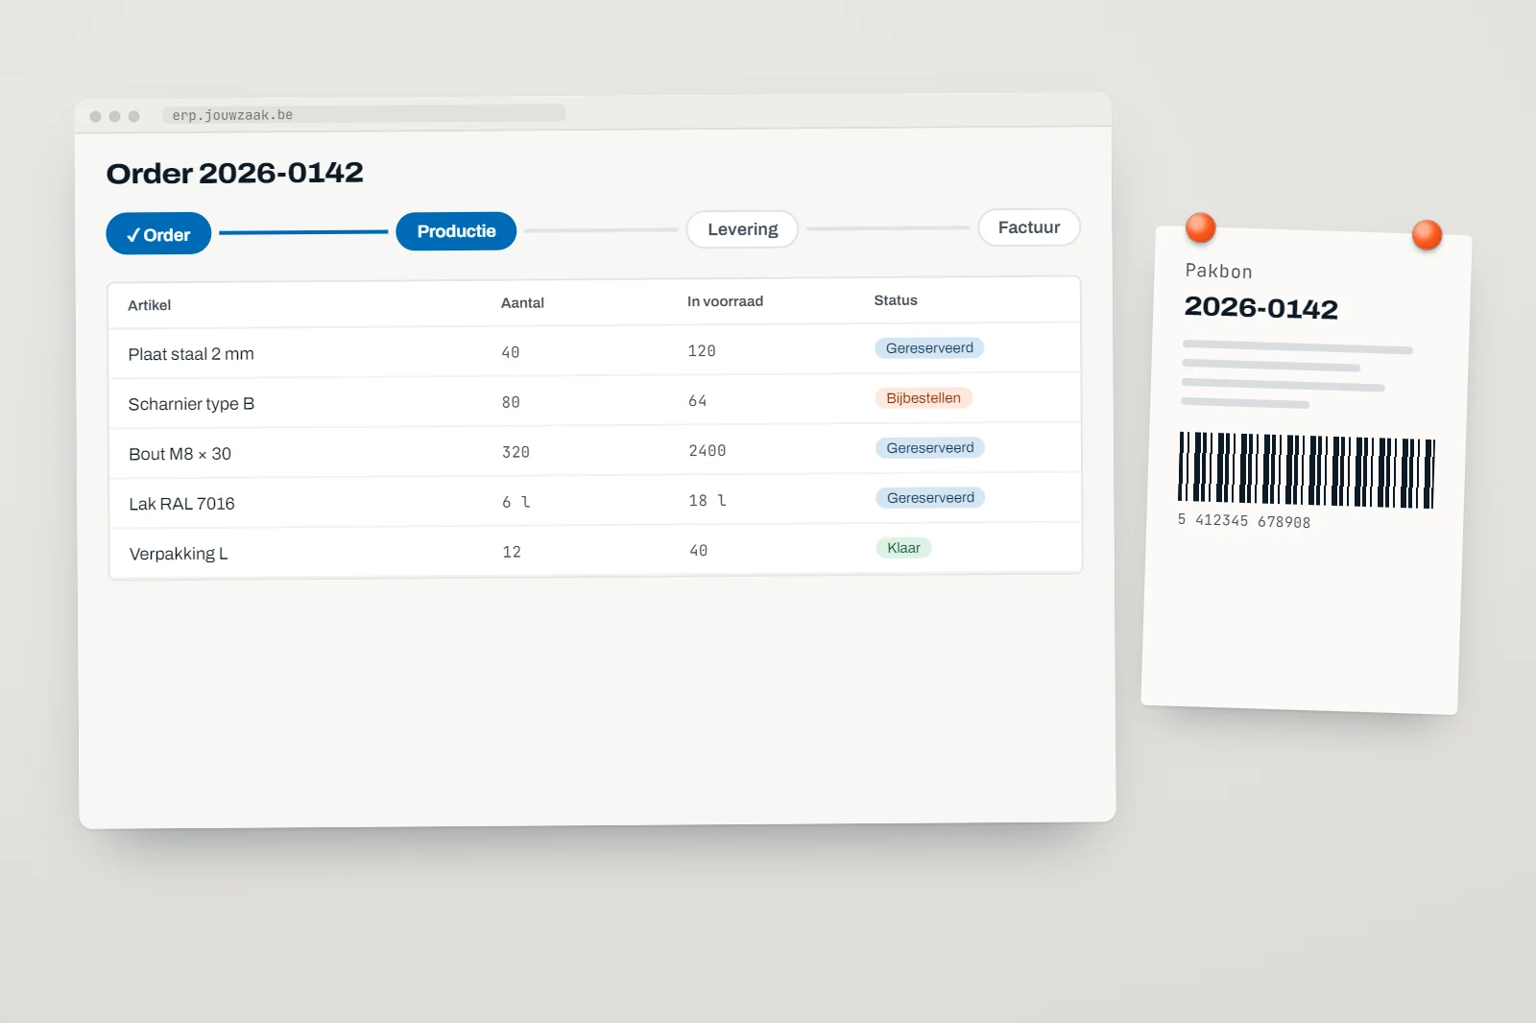The image size is (1536, 1023).
Task: Click the 2026-0142 number on the Pakbon note
Action: [1260, 307]
